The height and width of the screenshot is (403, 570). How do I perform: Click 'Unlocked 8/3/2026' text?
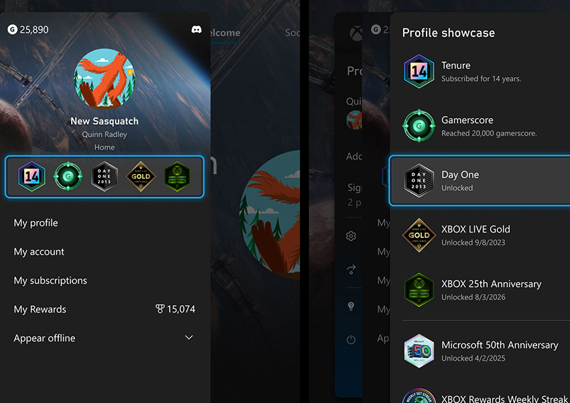(473, 297)
